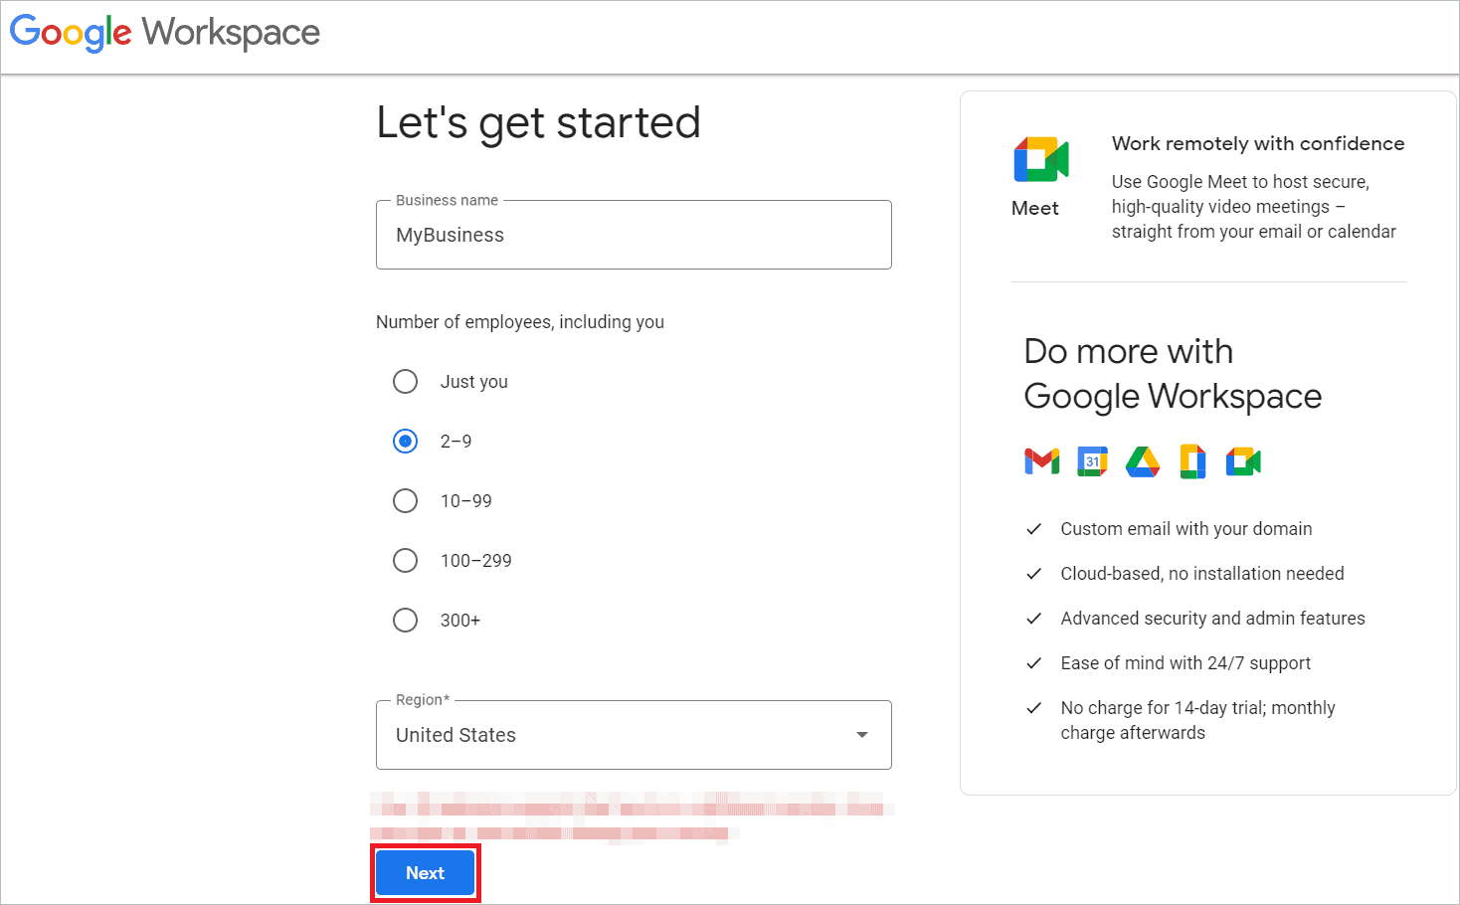Click the Google Drive icon
Image resolution: width=1460 pixels, height=905 pixels.
click(1143, 461)
